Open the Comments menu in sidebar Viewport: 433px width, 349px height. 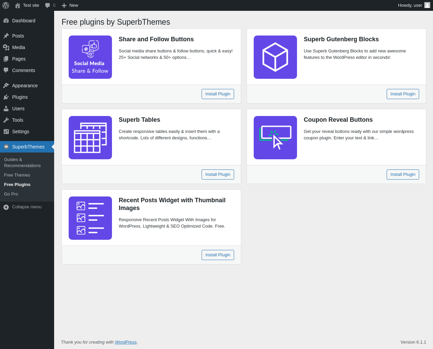click(27, 70)
